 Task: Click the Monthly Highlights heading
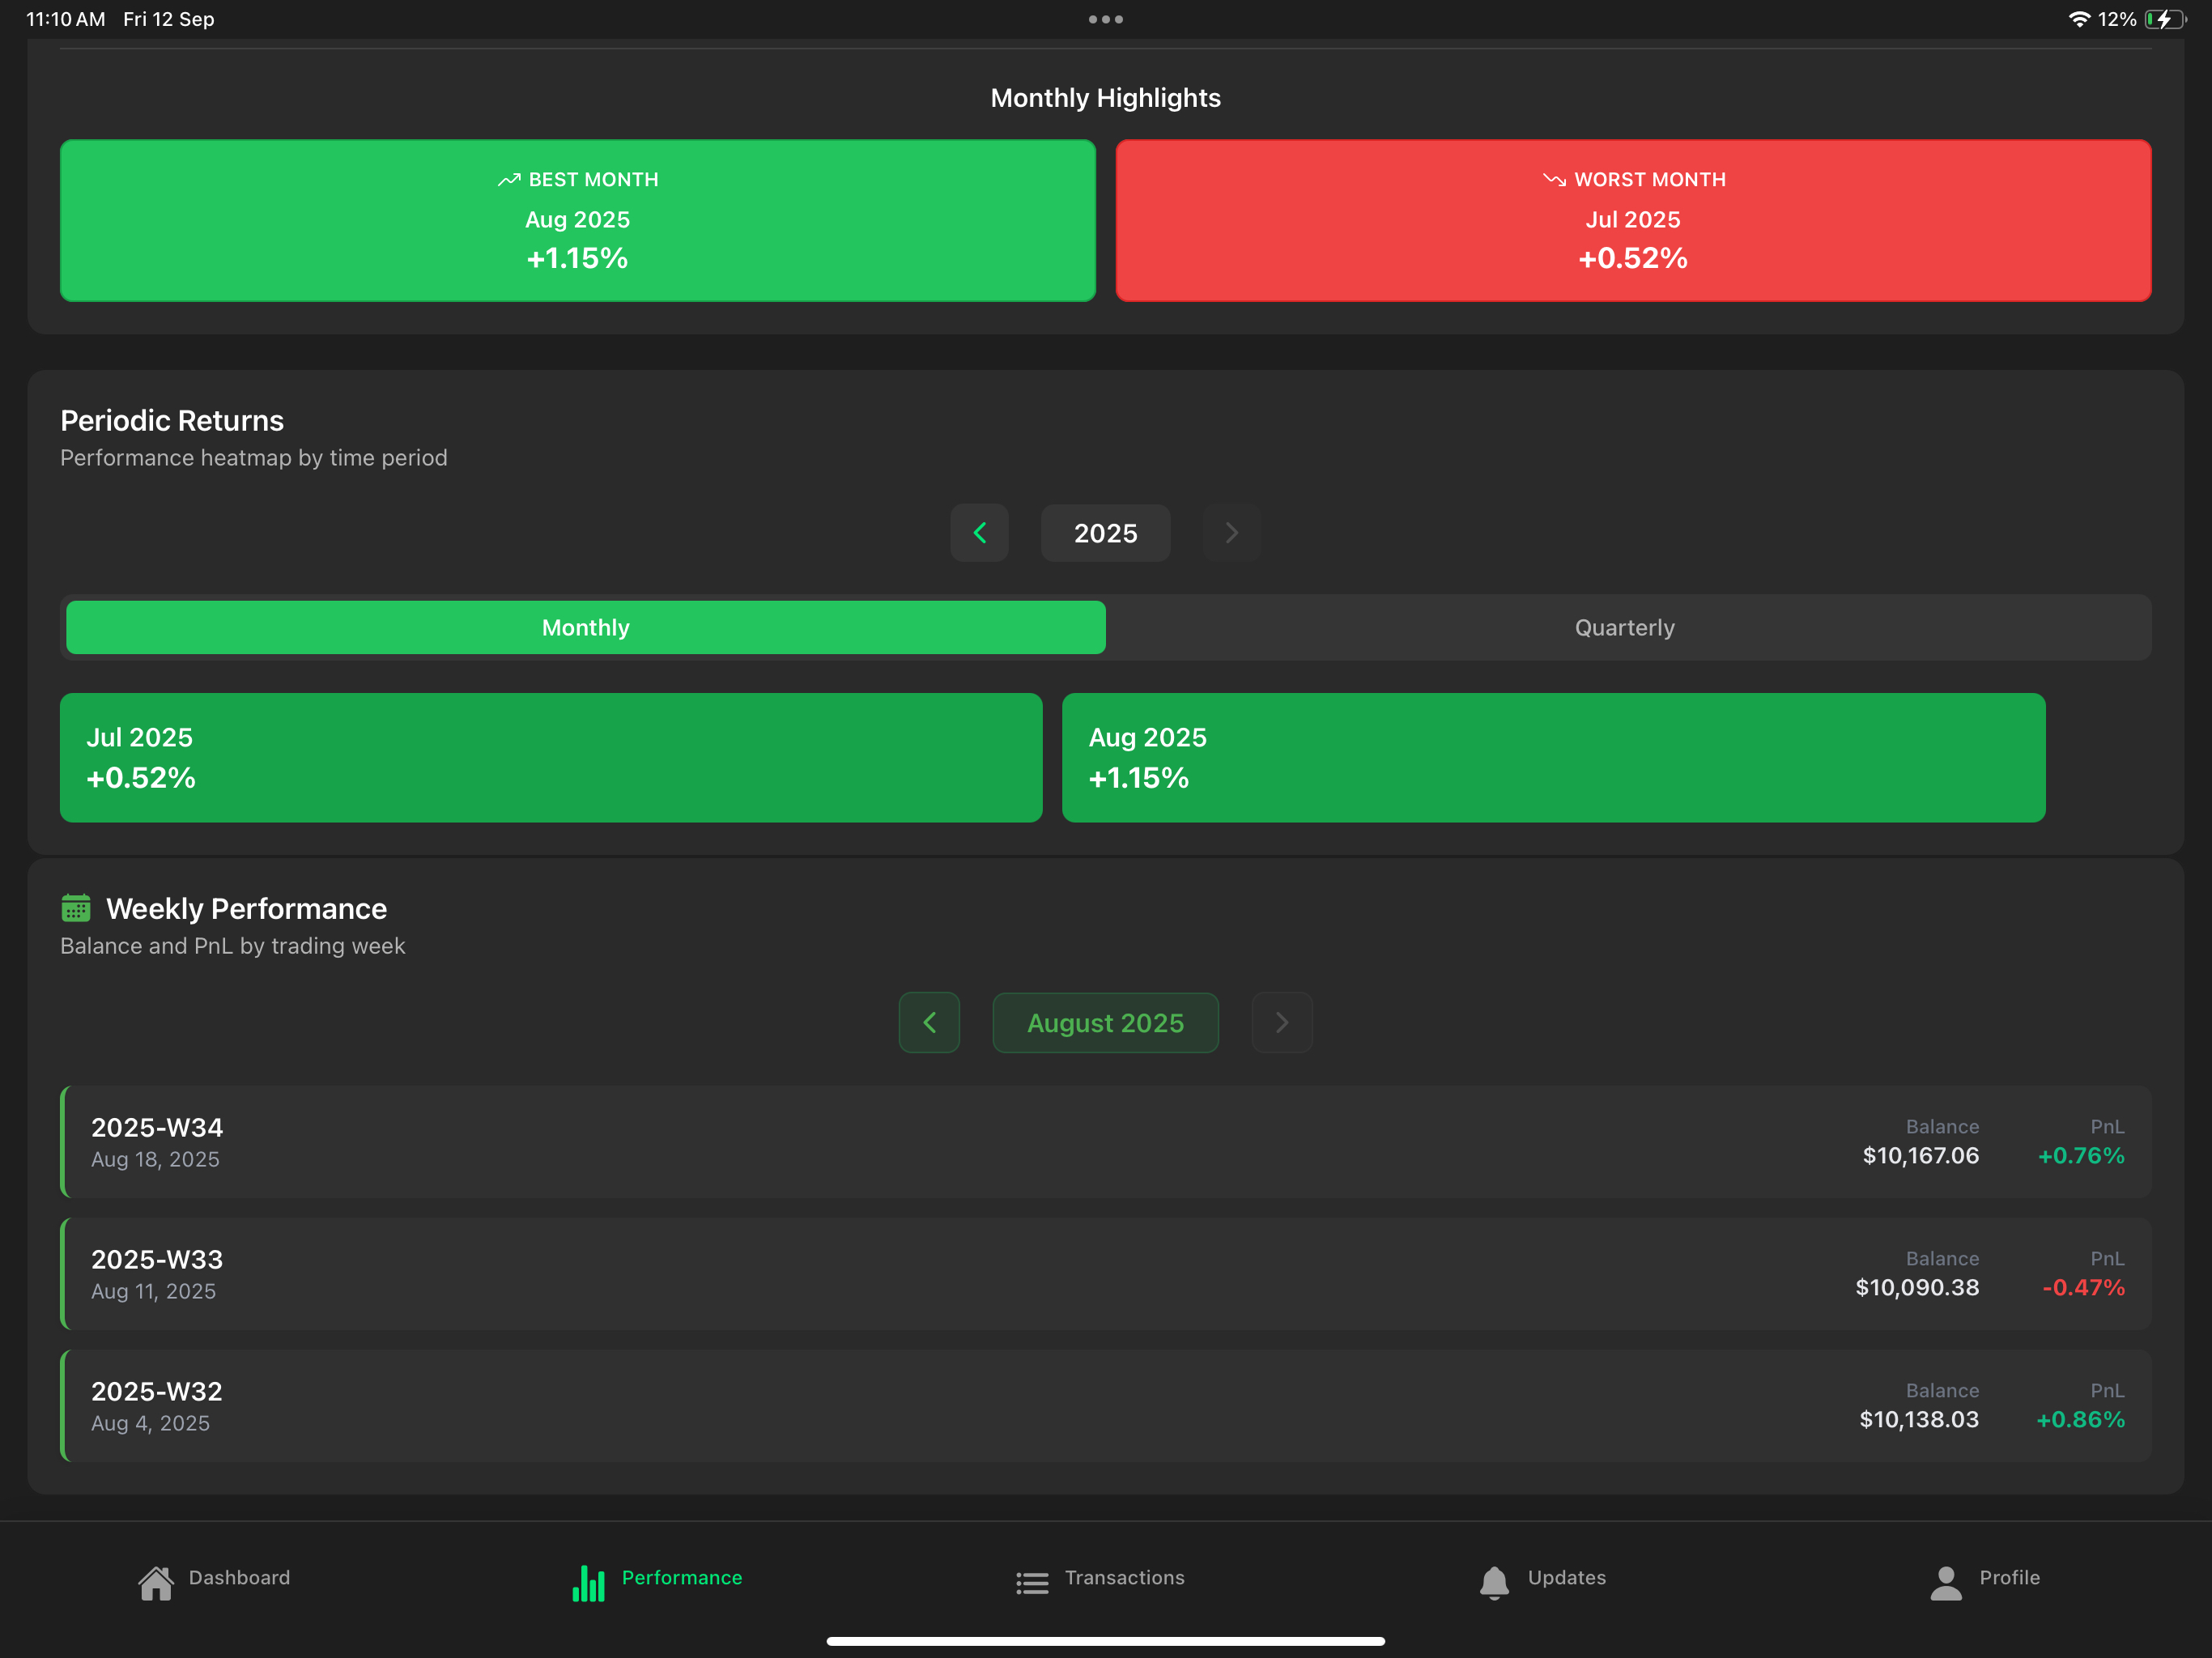coord(1106,98)
